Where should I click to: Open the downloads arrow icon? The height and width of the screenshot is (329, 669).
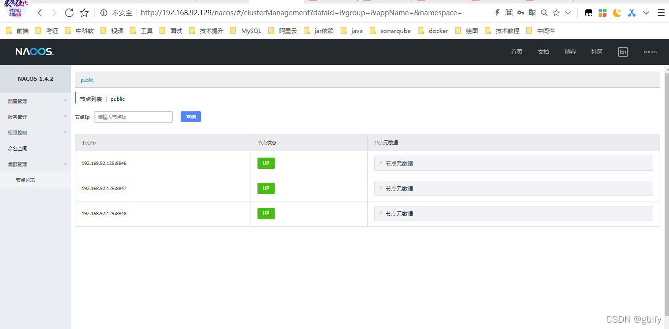click(x=646, y=13)
